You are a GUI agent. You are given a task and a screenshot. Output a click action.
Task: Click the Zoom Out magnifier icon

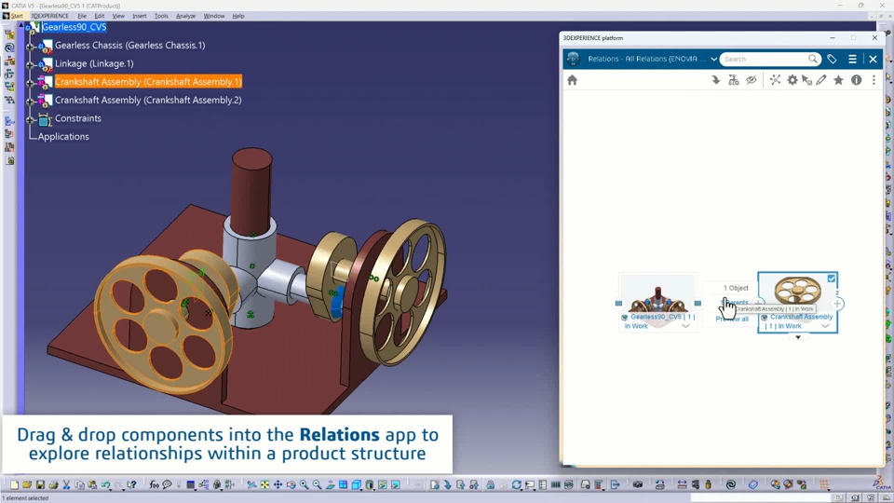317,484
